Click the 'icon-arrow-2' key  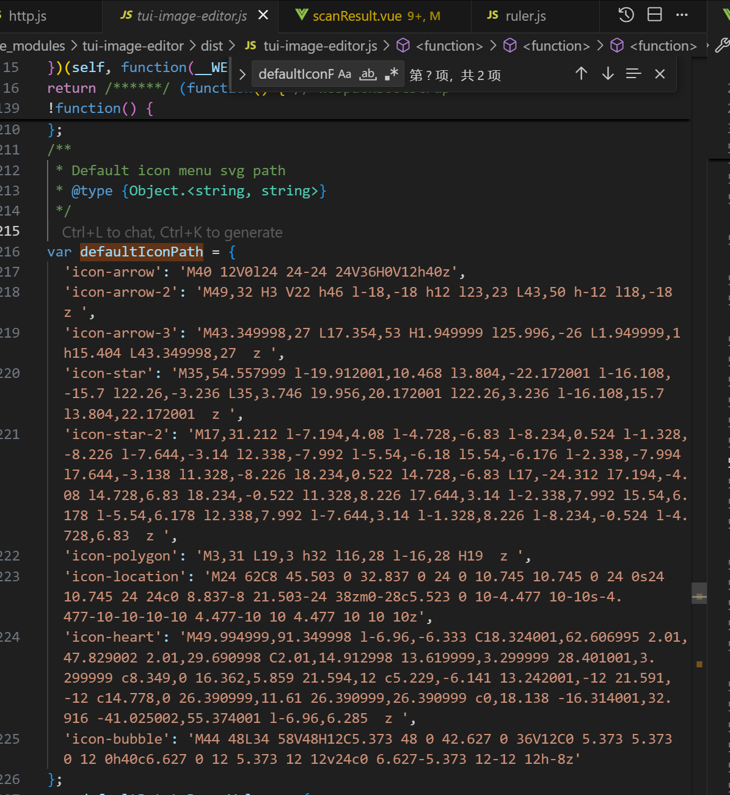[x=121, y=292]
